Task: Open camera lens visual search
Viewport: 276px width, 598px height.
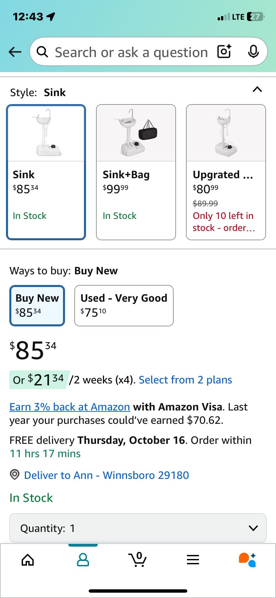Action: click(224, 52)
